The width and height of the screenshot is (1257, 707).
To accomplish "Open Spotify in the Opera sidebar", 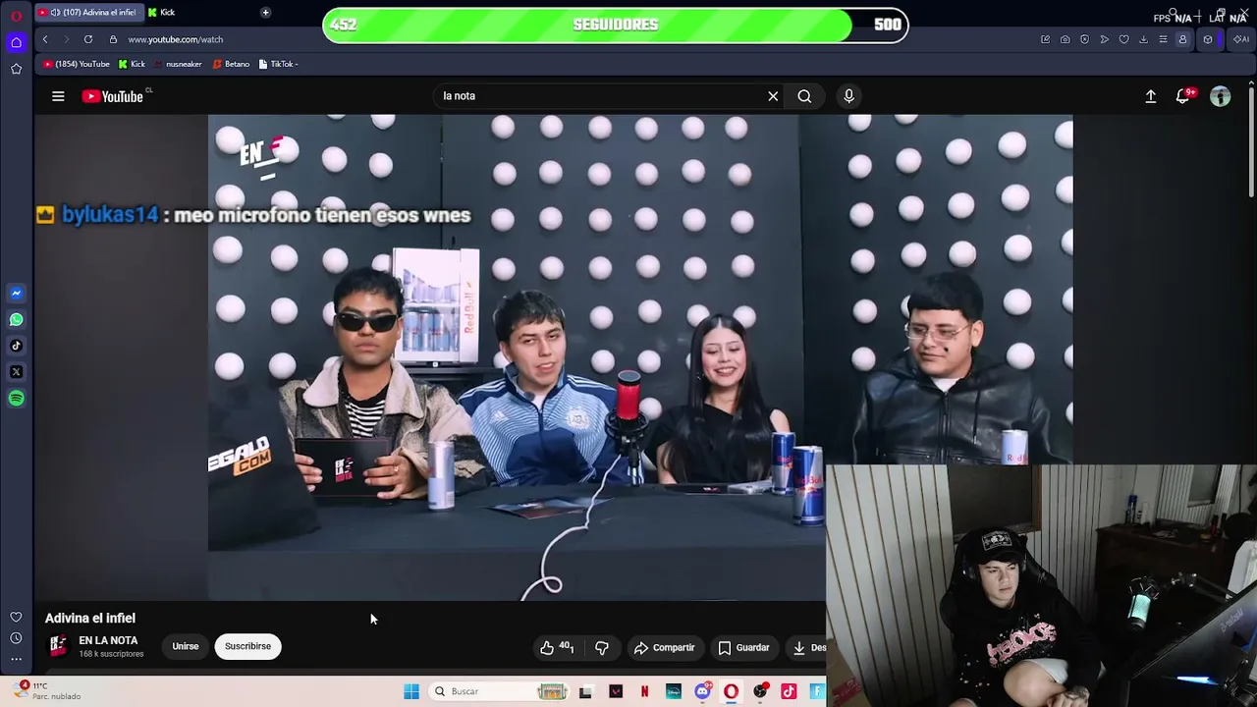I will 16,399.
